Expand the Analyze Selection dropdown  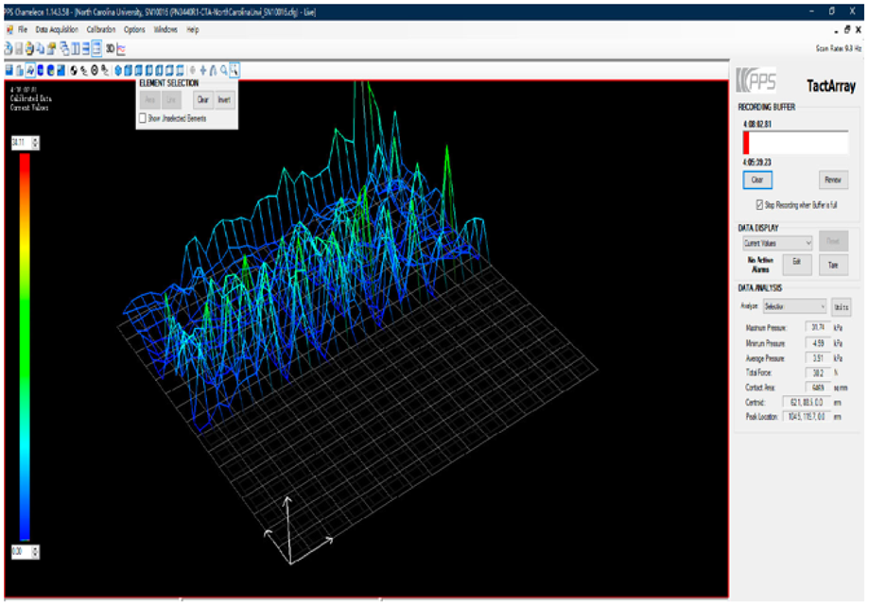pyautogui.click(x=794, y=306)
